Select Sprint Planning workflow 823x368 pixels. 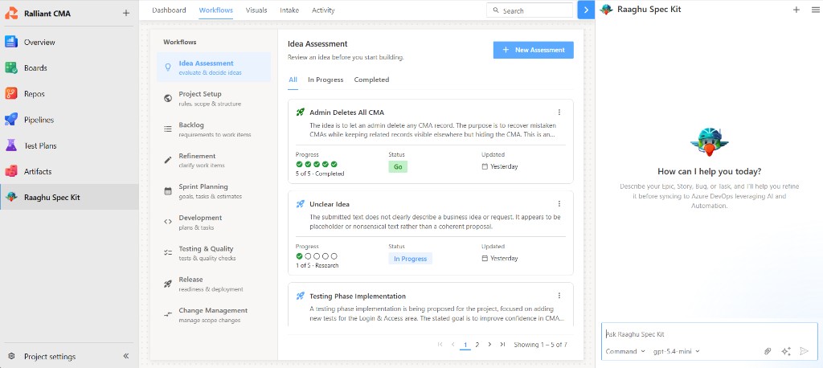(x=214, y=190)
